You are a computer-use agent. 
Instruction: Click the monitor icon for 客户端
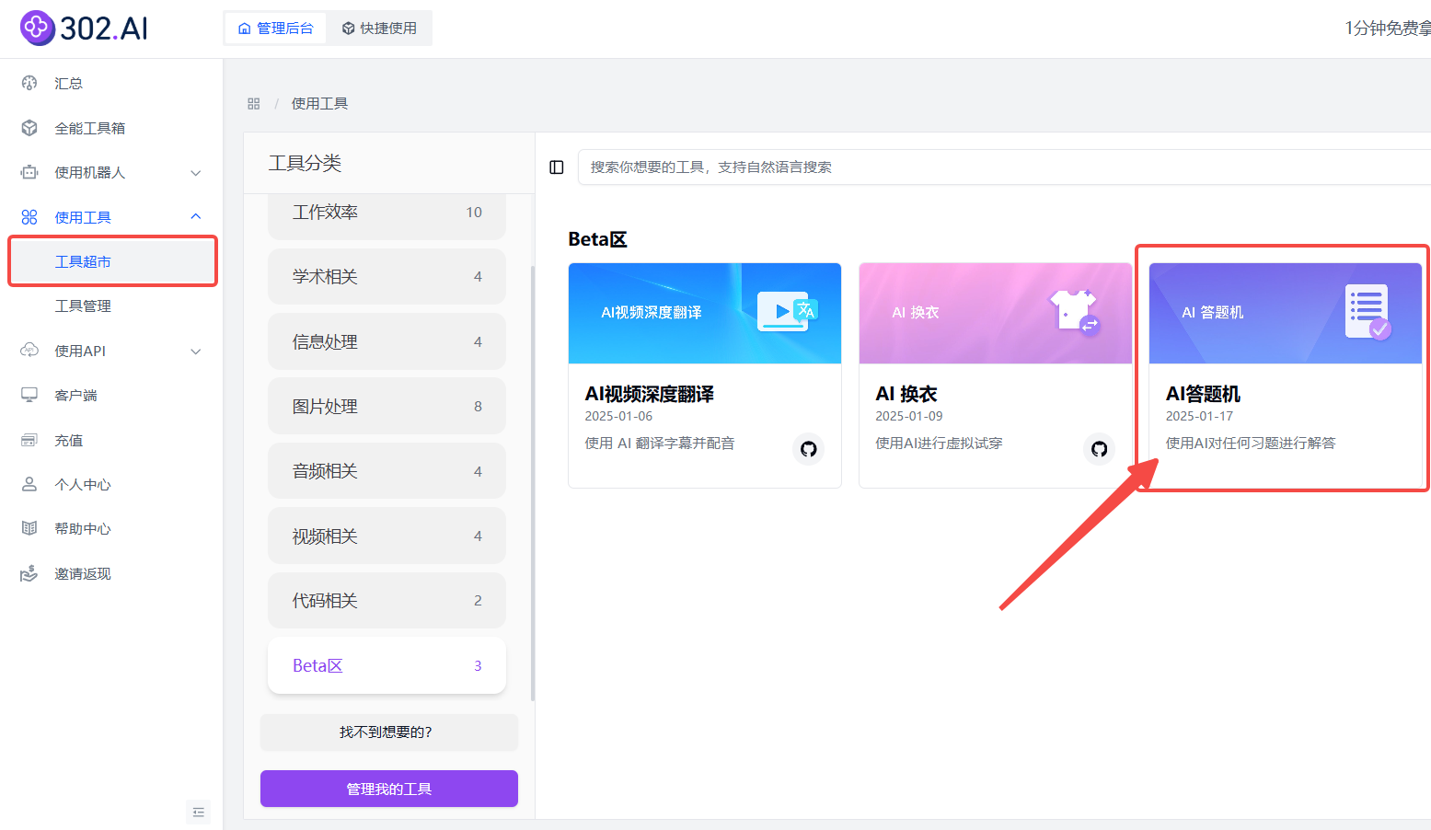29,395
